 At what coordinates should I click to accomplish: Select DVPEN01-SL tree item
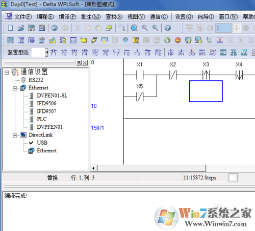(52, 96)
